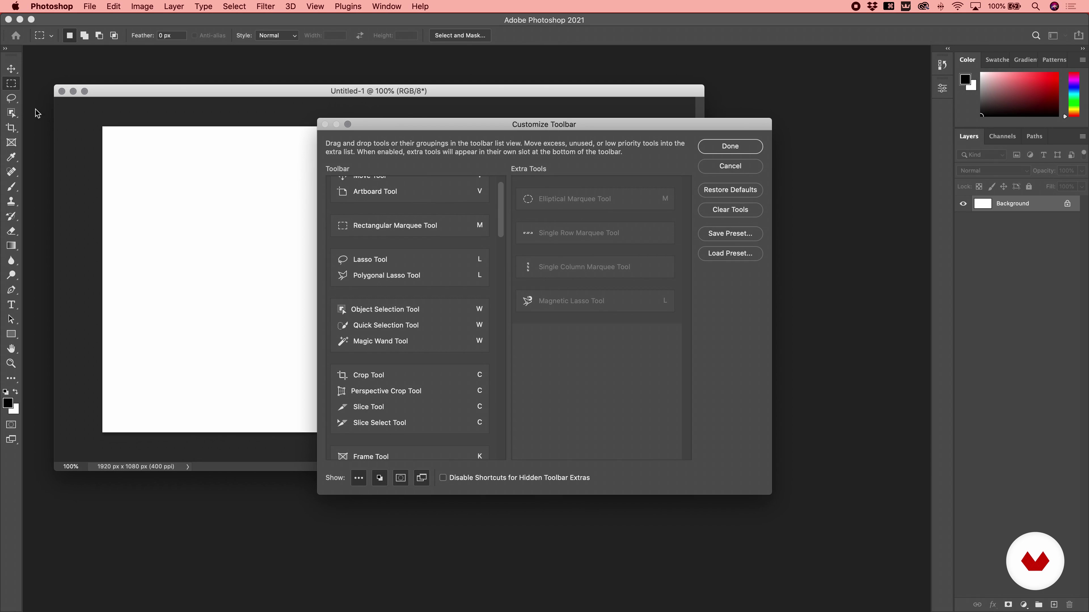This screenshot has height=612, width=1089.
Task: Open the History panel icon
Action: pos(942,65)
